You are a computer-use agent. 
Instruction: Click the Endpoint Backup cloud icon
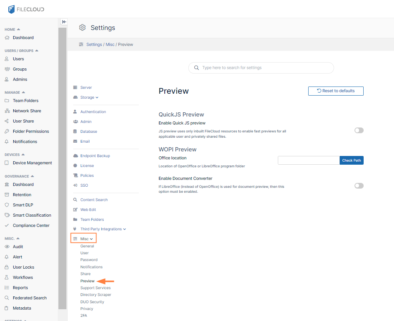click(x=75, y=156)
